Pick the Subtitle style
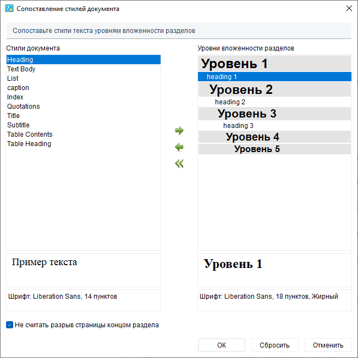The image size is (358, 358). point(19,125)
